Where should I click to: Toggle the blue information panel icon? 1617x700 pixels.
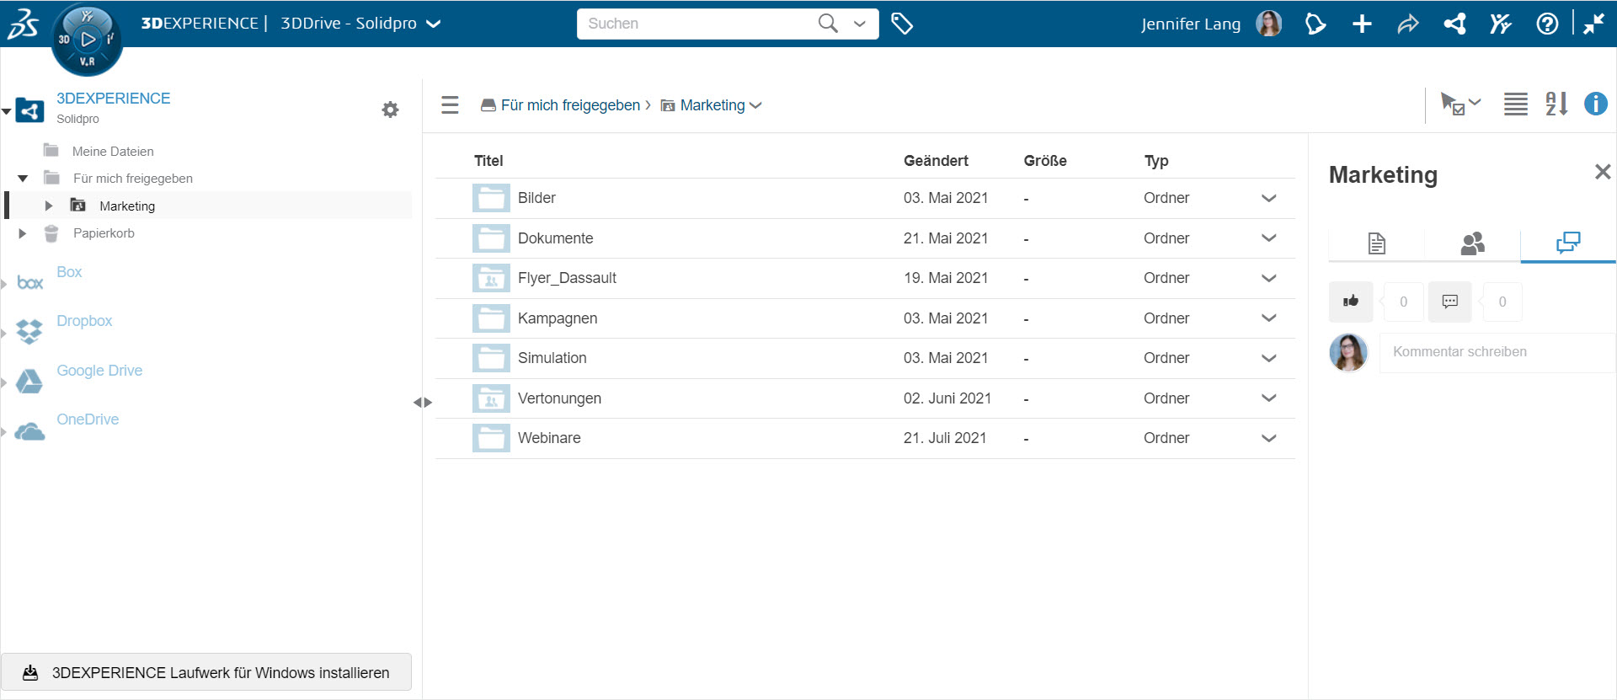[x=1596, y=104]
